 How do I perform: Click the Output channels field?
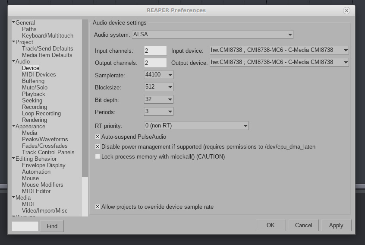(155, 63)
